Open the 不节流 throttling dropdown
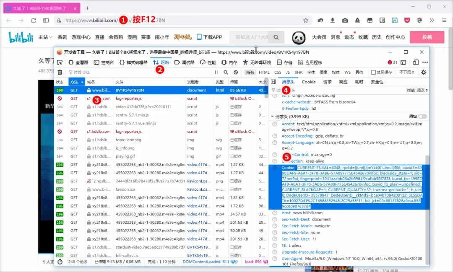 407,72
